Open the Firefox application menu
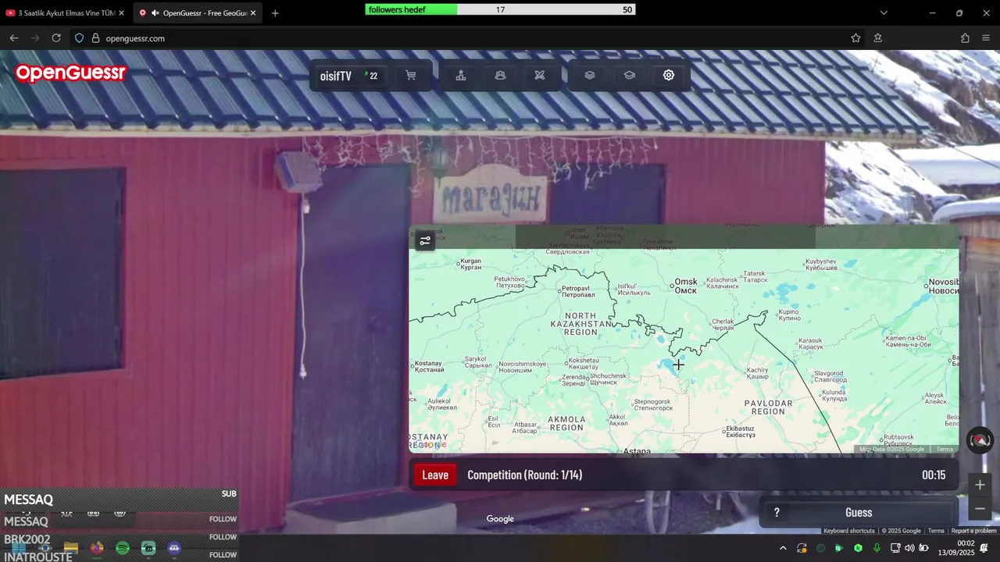 coord(986,38)
